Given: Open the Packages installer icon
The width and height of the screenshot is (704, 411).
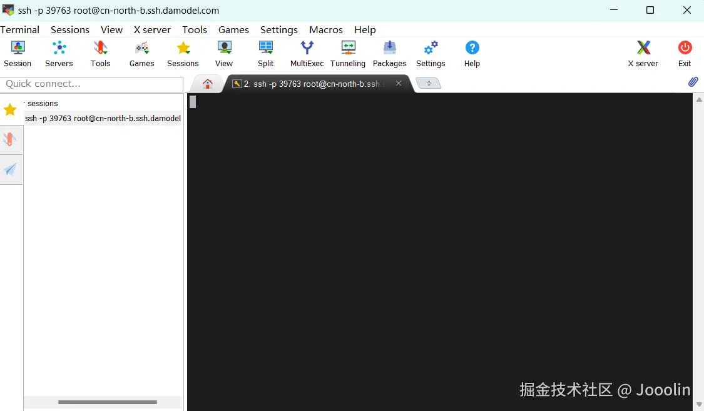Looking at the screenshot, I should pyautogui.click(x=390, y=53).
